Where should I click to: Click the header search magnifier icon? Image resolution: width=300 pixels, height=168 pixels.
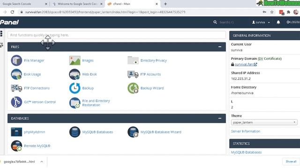click(215, 22)
